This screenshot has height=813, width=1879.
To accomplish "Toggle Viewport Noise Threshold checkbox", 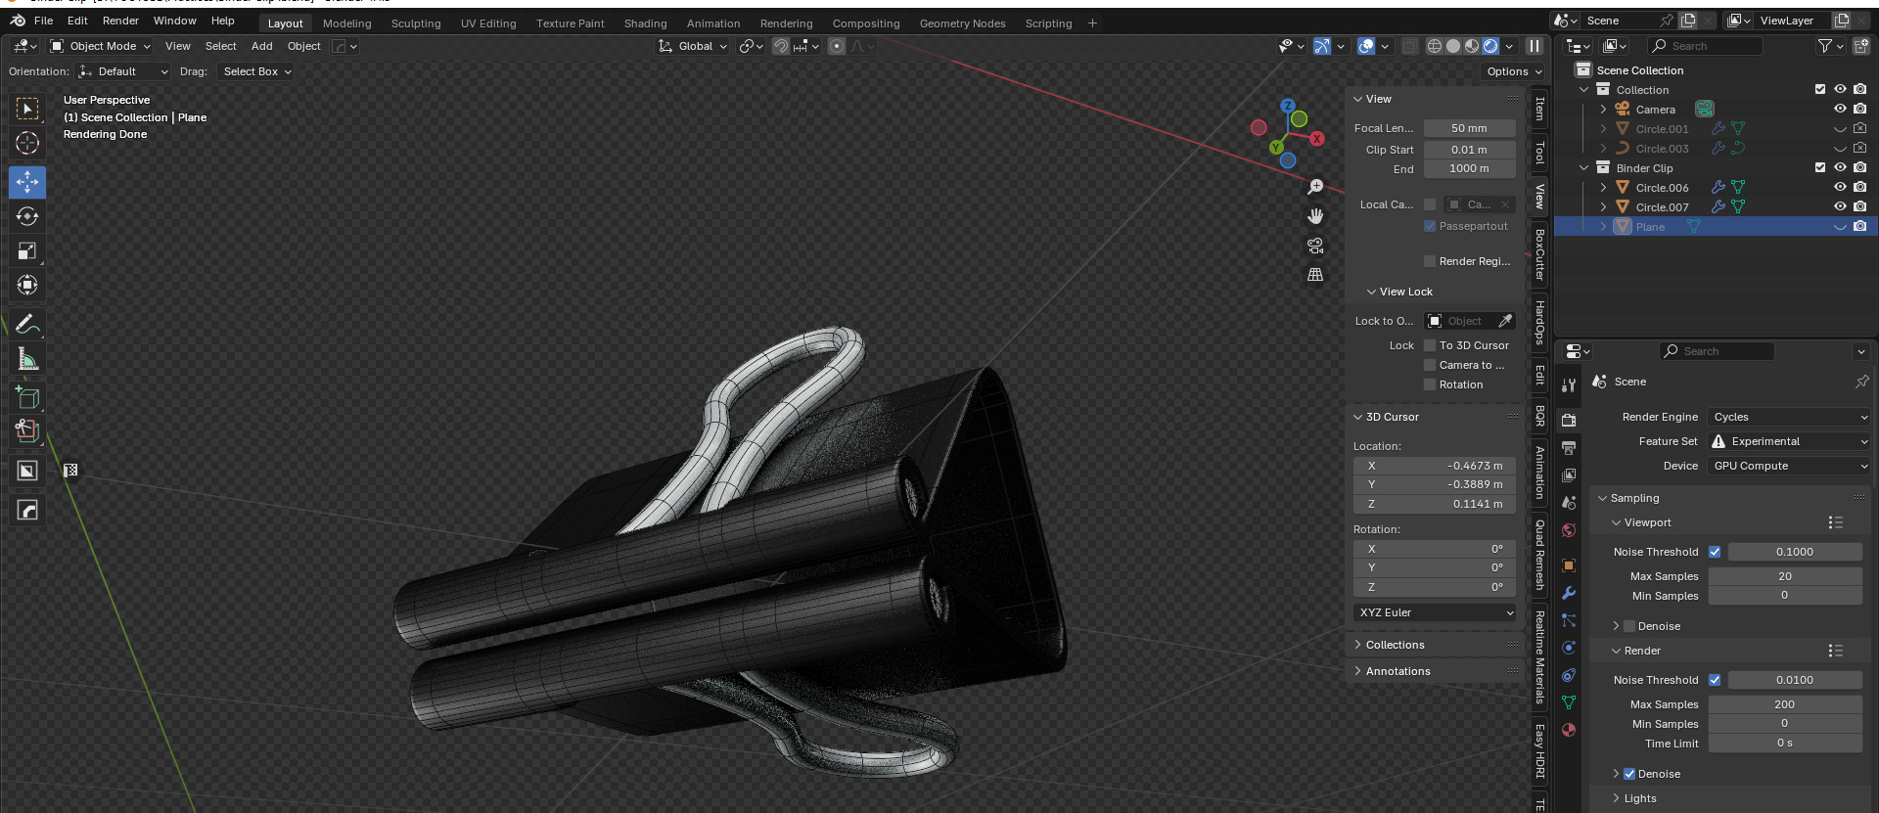I will pos(1715,552).
